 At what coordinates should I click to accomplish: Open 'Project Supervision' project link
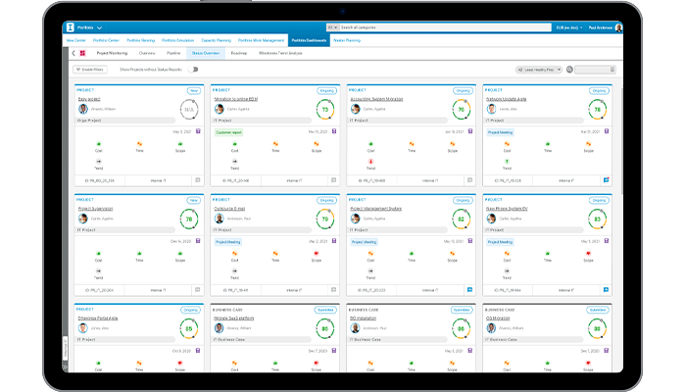(95, 209)
